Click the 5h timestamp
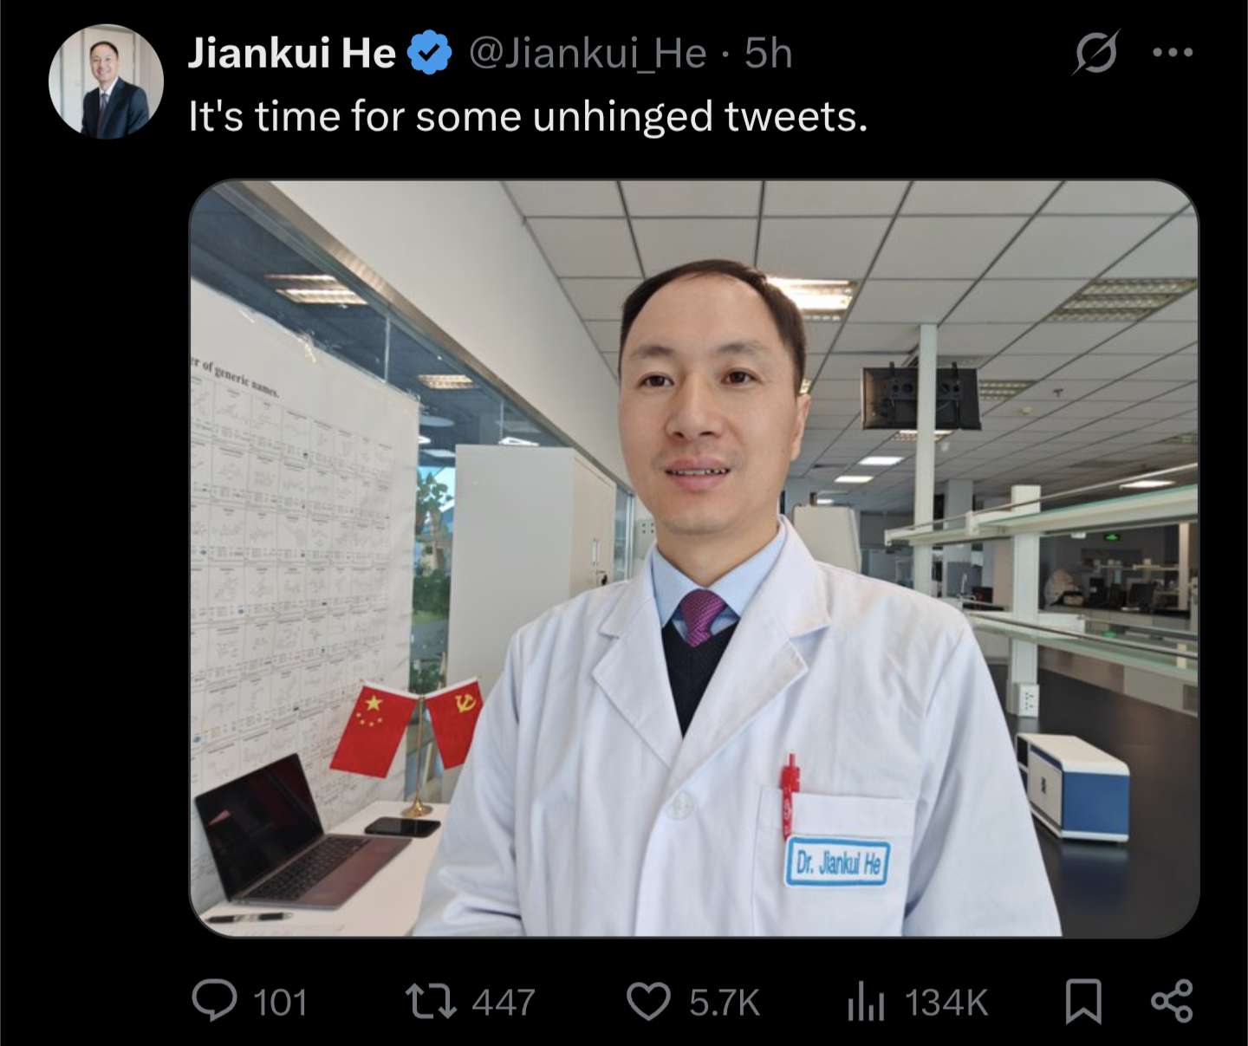Image resolution: width=1248 pixels, height=1046 pixels. [768, 53]
